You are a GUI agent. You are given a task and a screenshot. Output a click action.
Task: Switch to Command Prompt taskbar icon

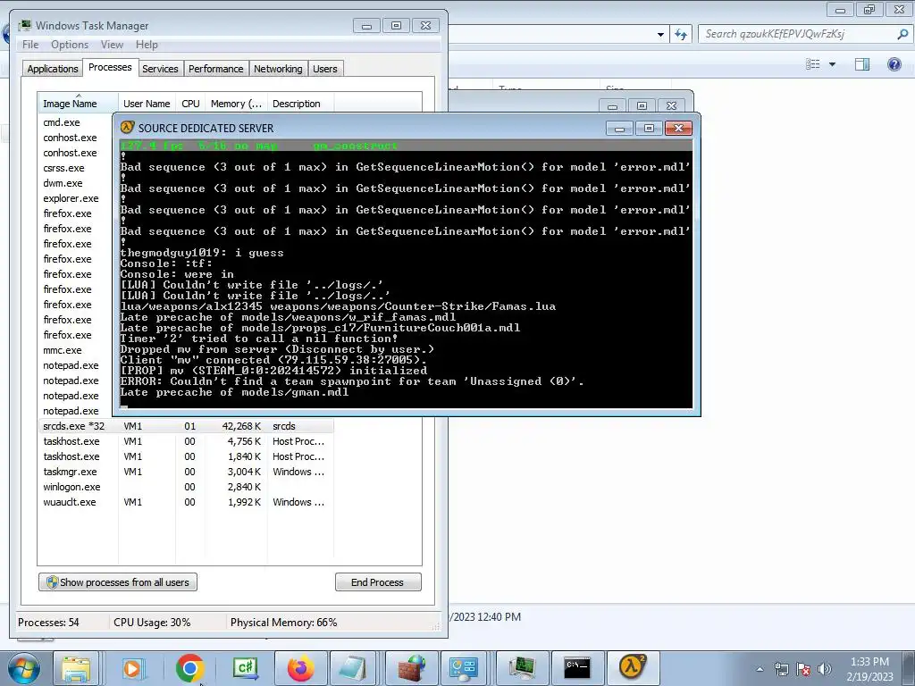577,668
